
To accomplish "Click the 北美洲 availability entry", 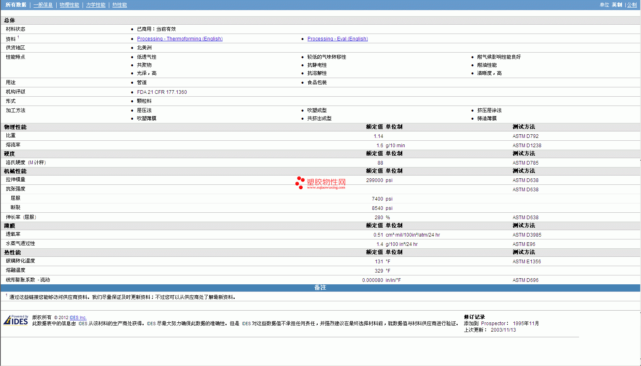I will coord(144,48).
